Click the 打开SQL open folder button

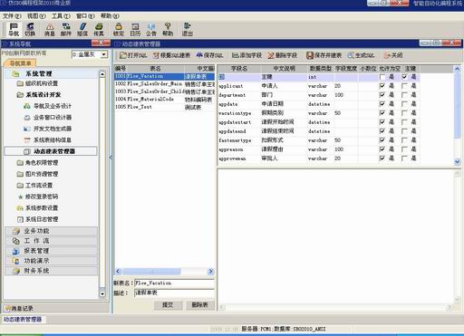[133, 55]
